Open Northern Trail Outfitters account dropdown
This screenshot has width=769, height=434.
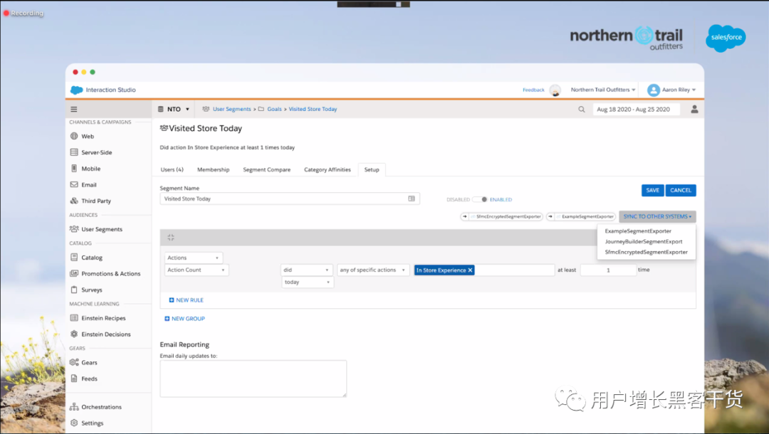pyautogui.click(x=603, y=90)
